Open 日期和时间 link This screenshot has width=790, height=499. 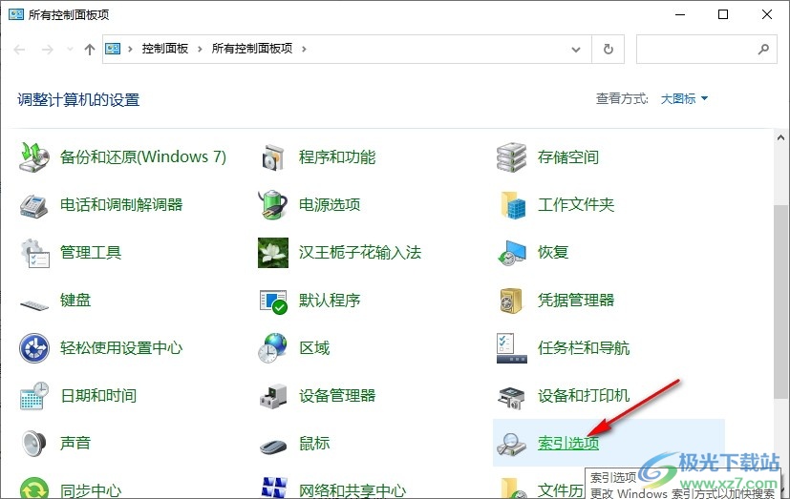98,395
